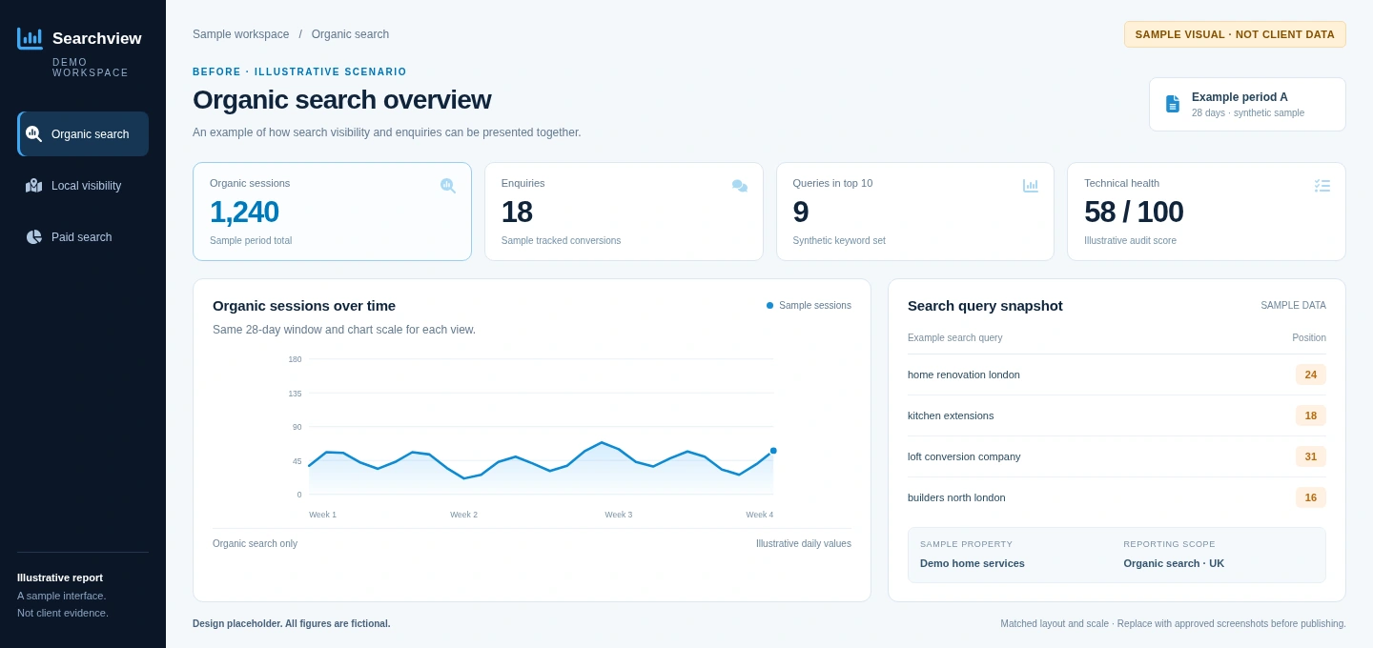The width and height of the screenshot is (1373, 648).
Task: Click the Search query snapshot title
Action: pos(985,306)
